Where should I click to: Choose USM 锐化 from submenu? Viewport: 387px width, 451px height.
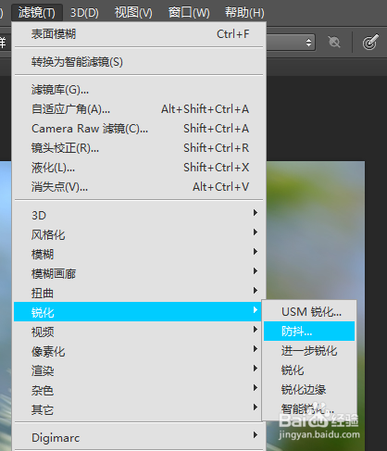click(309, 312)
